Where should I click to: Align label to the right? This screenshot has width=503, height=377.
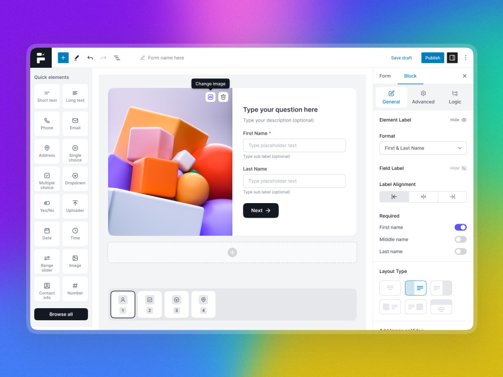(x=452, y=197)
